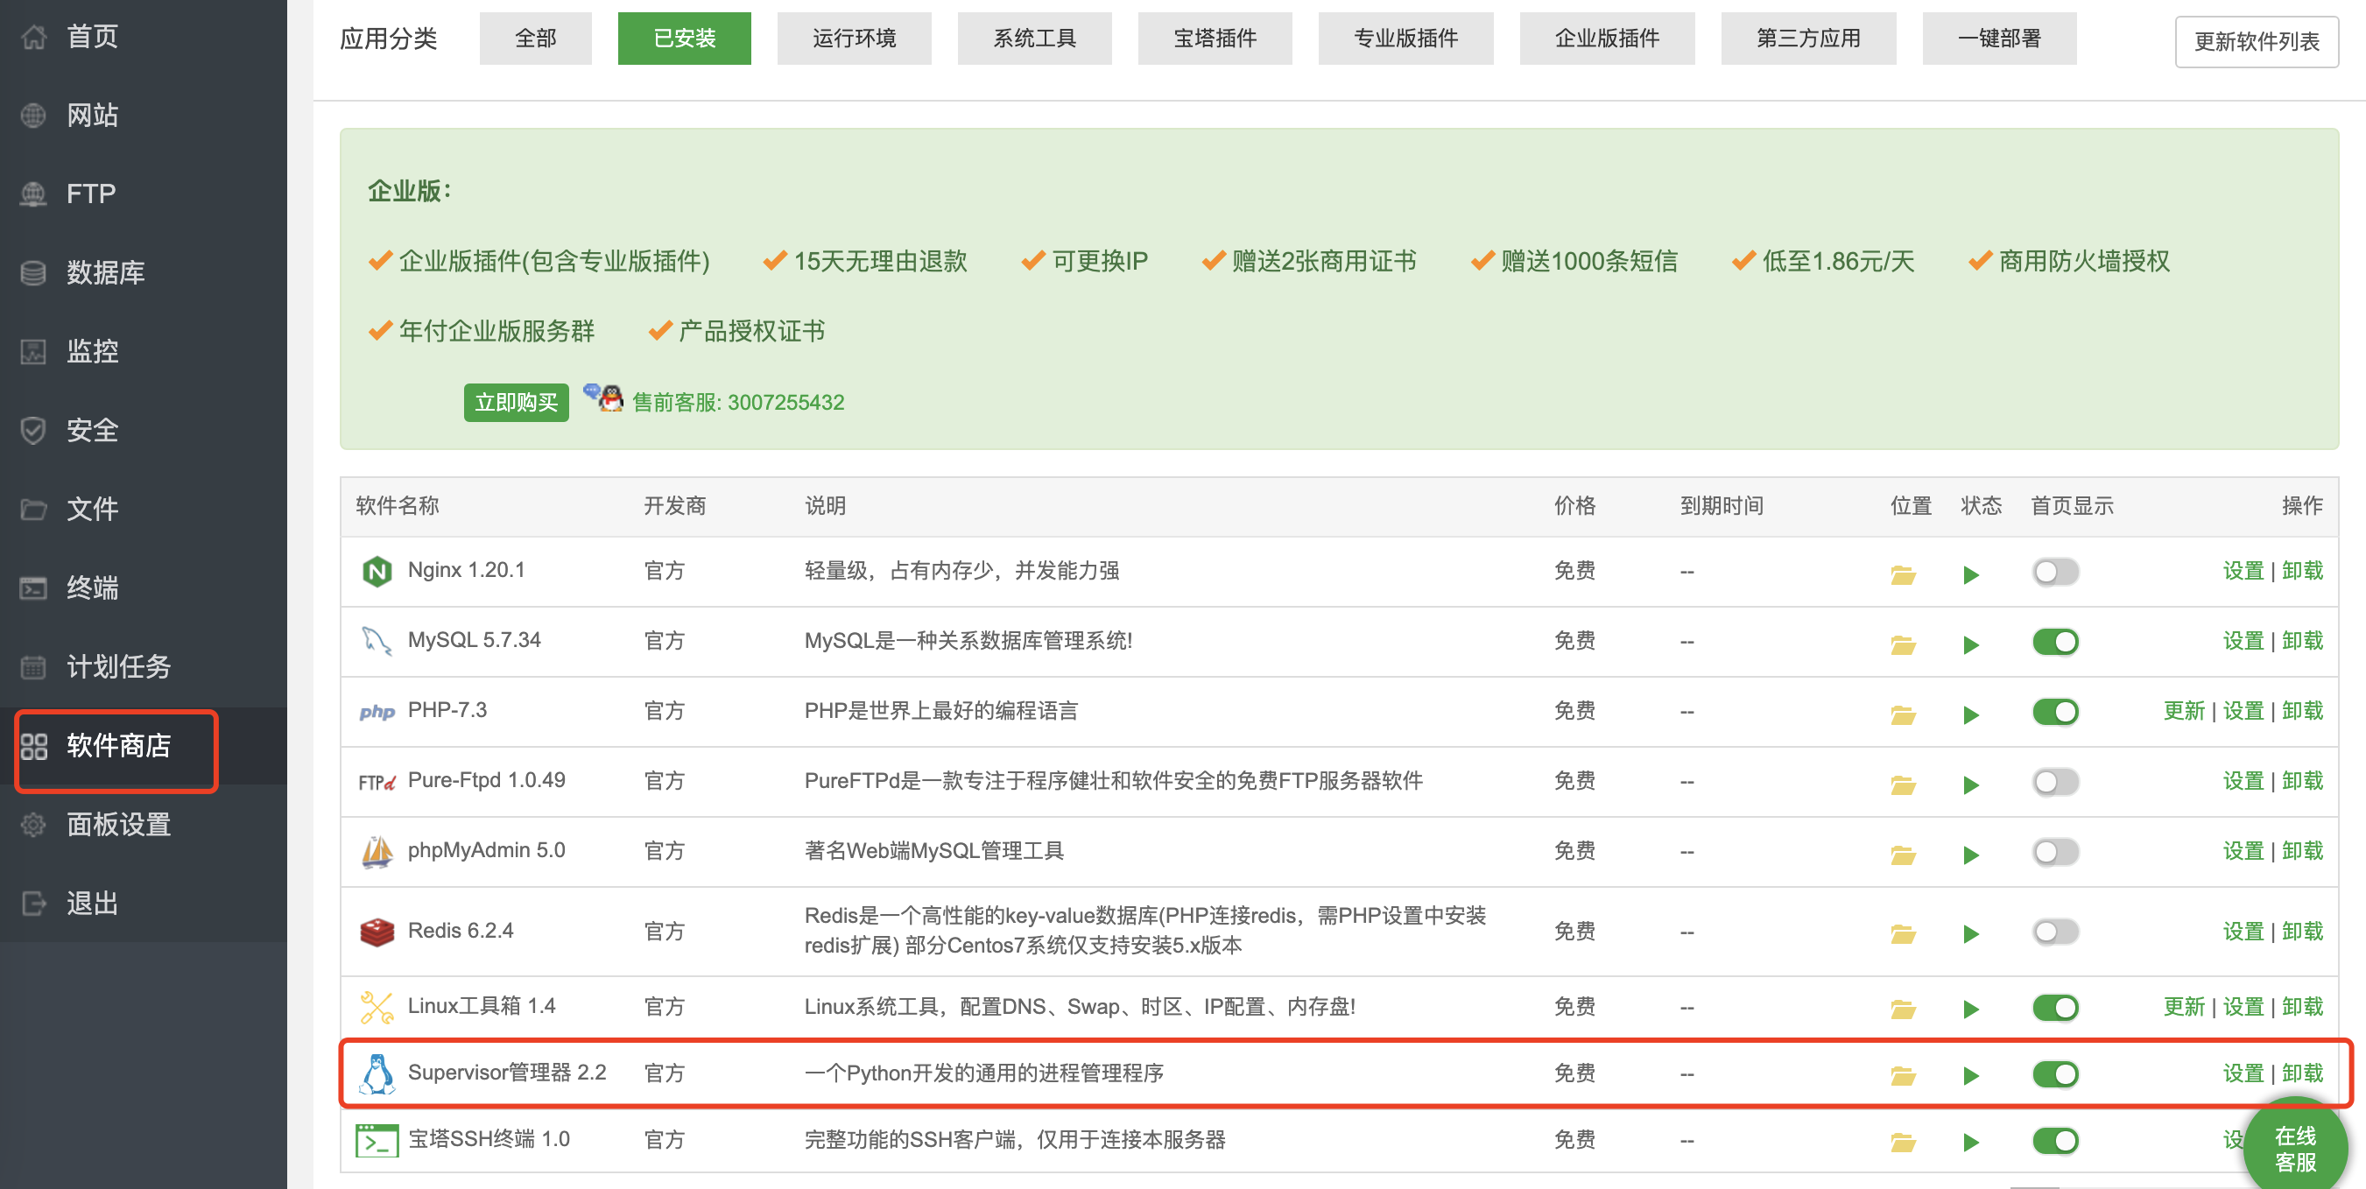Screen dimensions: 2366x1189
Task: Open the Supervisor install folder icon
Action: pos(1903,1075)
